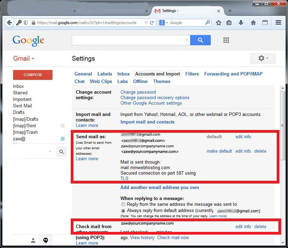Close the Settings browser tab
The image size is (288, 248).
[219, 11]
